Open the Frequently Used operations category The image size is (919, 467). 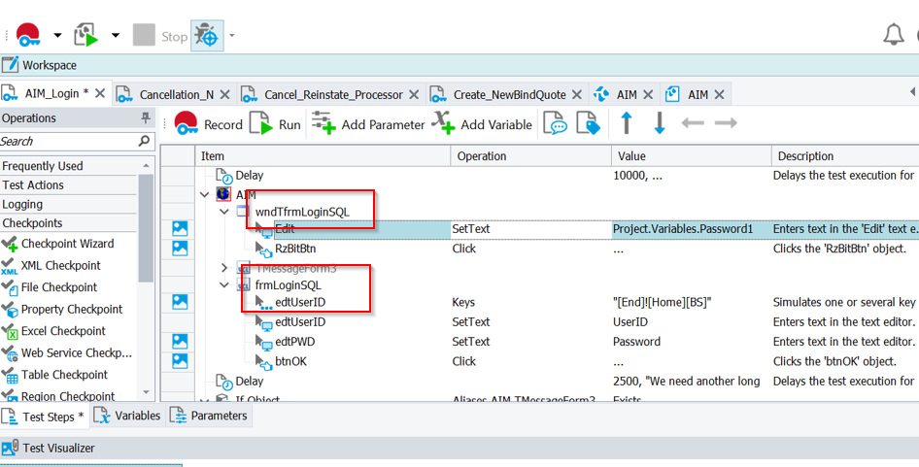(x=43, y=166)
